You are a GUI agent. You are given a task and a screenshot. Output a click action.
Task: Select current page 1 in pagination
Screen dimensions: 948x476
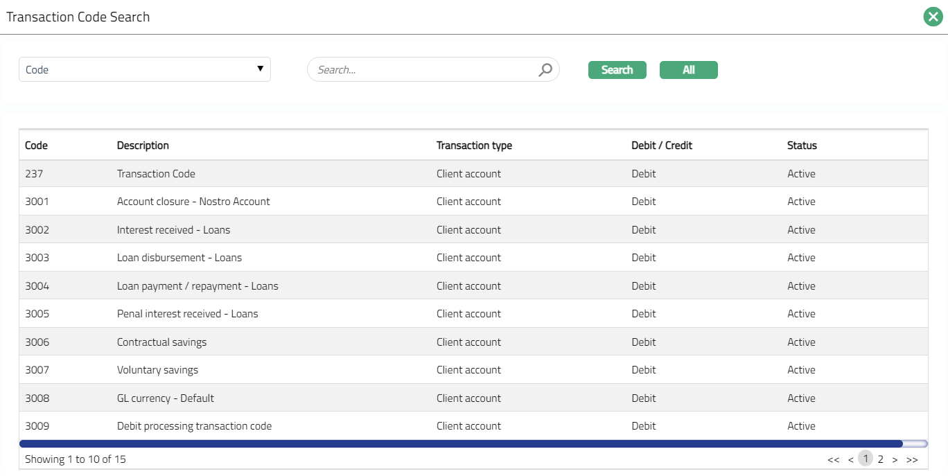(865, 459)
